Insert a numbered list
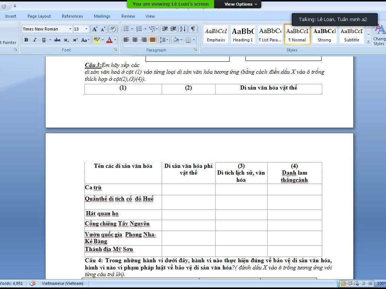The height and width of the screenshot is (289, 386). [139, 29]
